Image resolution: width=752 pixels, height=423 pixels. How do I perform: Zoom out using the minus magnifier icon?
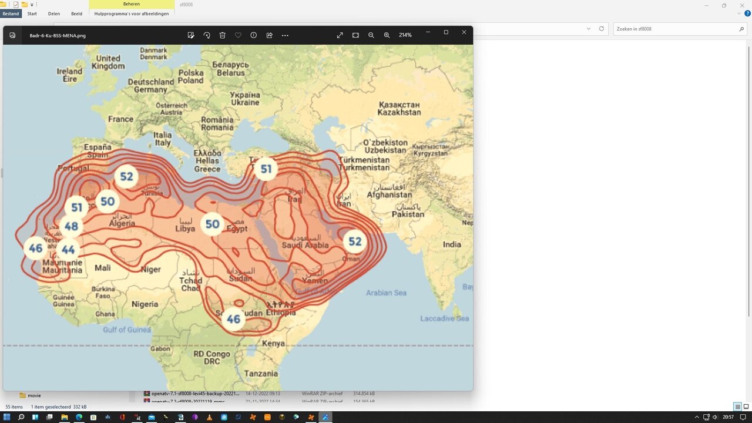(371, 35)
